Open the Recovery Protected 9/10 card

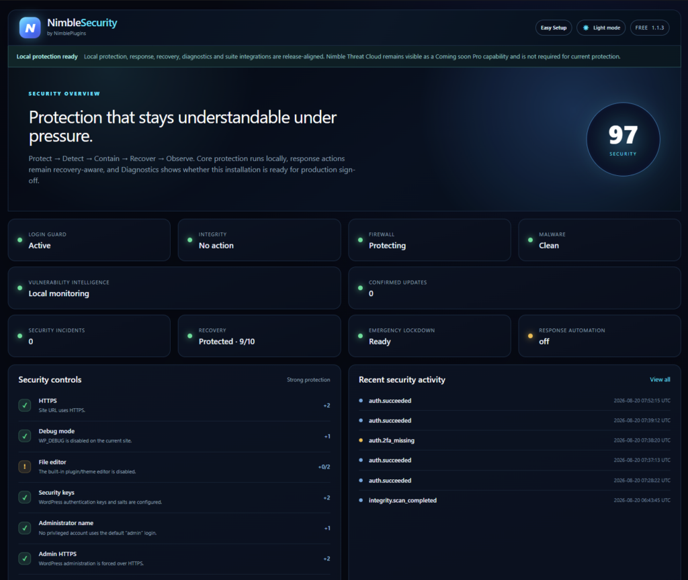click(x=259, y=336)
